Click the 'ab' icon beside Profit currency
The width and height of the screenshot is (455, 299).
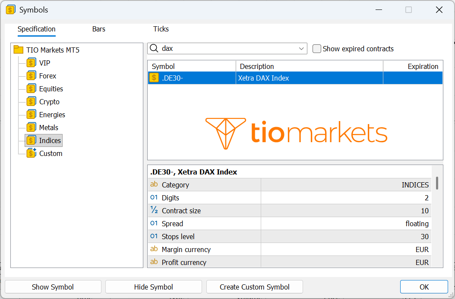(154, 262)
